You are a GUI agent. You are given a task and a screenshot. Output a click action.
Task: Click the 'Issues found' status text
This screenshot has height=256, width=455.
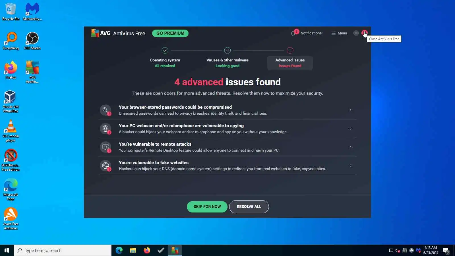tap(290, 66)
